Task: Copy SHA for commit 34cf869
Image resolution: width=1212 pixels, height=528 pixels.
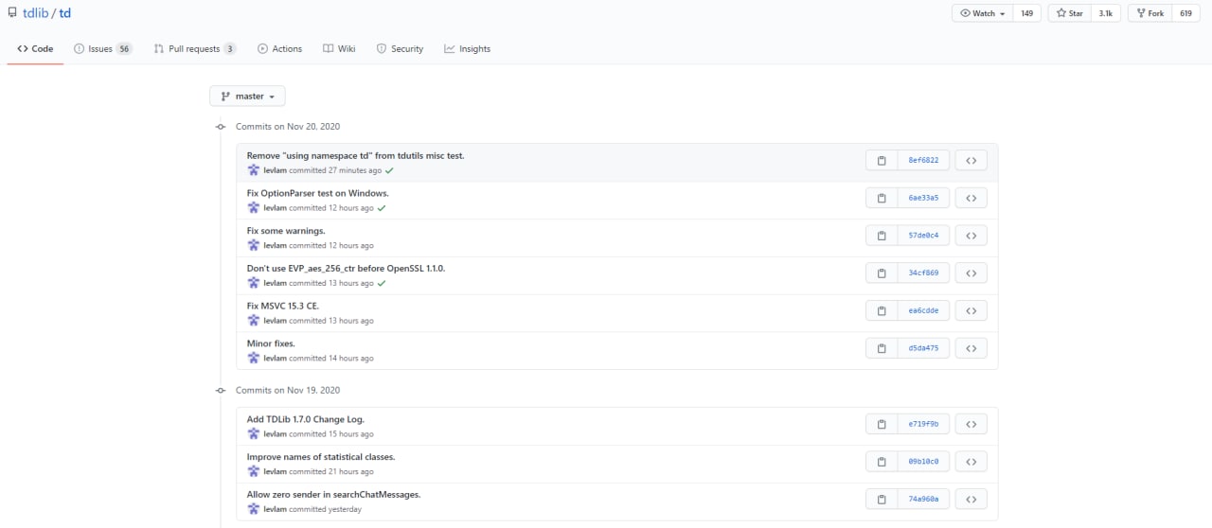Action: [x=882, y=273]
